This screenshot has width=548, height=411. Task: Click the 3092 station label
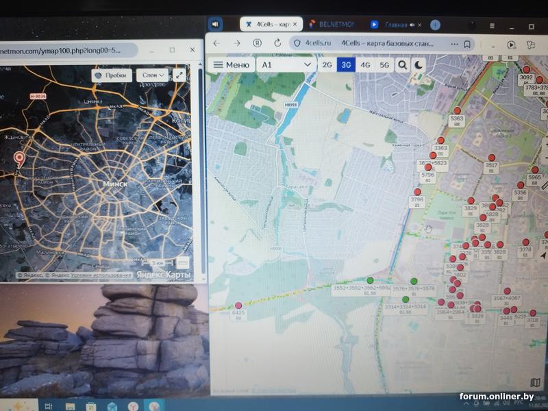click(526, 79)
